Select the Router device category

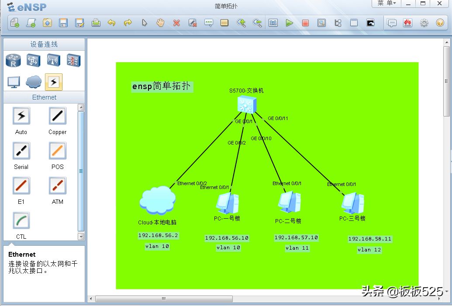pos(13,61)
